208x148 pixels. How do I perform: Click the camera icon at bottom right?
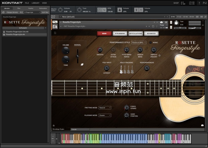[x=202, y=125]
